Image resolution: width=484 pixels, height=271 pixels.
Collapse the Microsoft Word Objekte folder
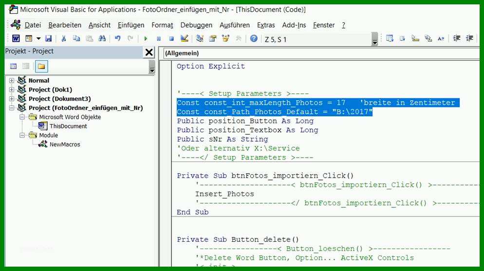[x=22, y=117]
